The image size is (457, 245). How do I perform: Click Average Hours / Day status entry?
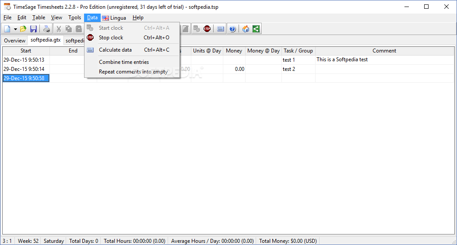212,241
